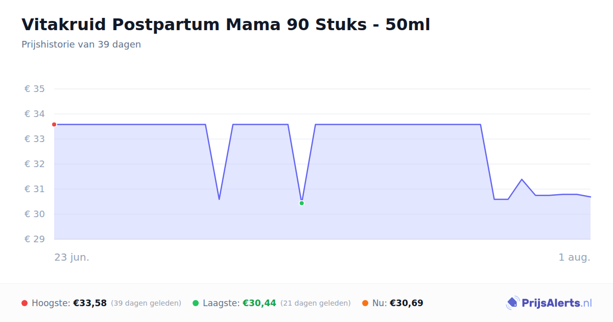This screenshot has width=613, height=322.
Task: Click the 1 aug. date label
Action: pyautogui.click(x=574, y=257)
